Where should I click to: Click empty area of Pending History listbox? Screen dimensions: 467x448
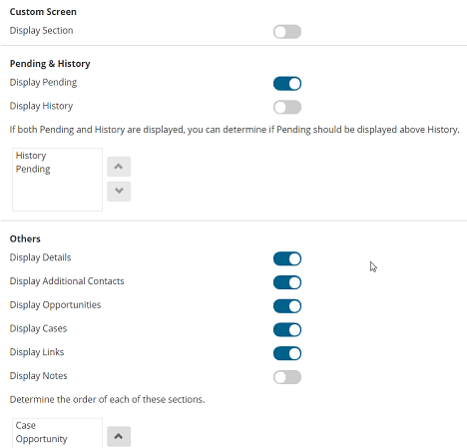[57, 193]
